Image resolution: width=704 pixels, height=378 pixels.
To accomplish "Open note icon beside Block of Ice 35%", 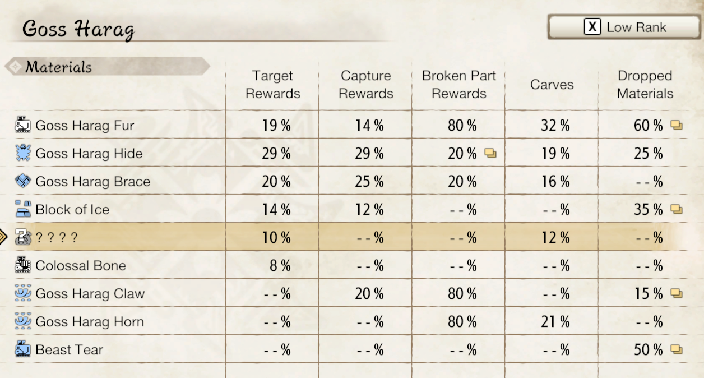I will (x=677, y=210).
